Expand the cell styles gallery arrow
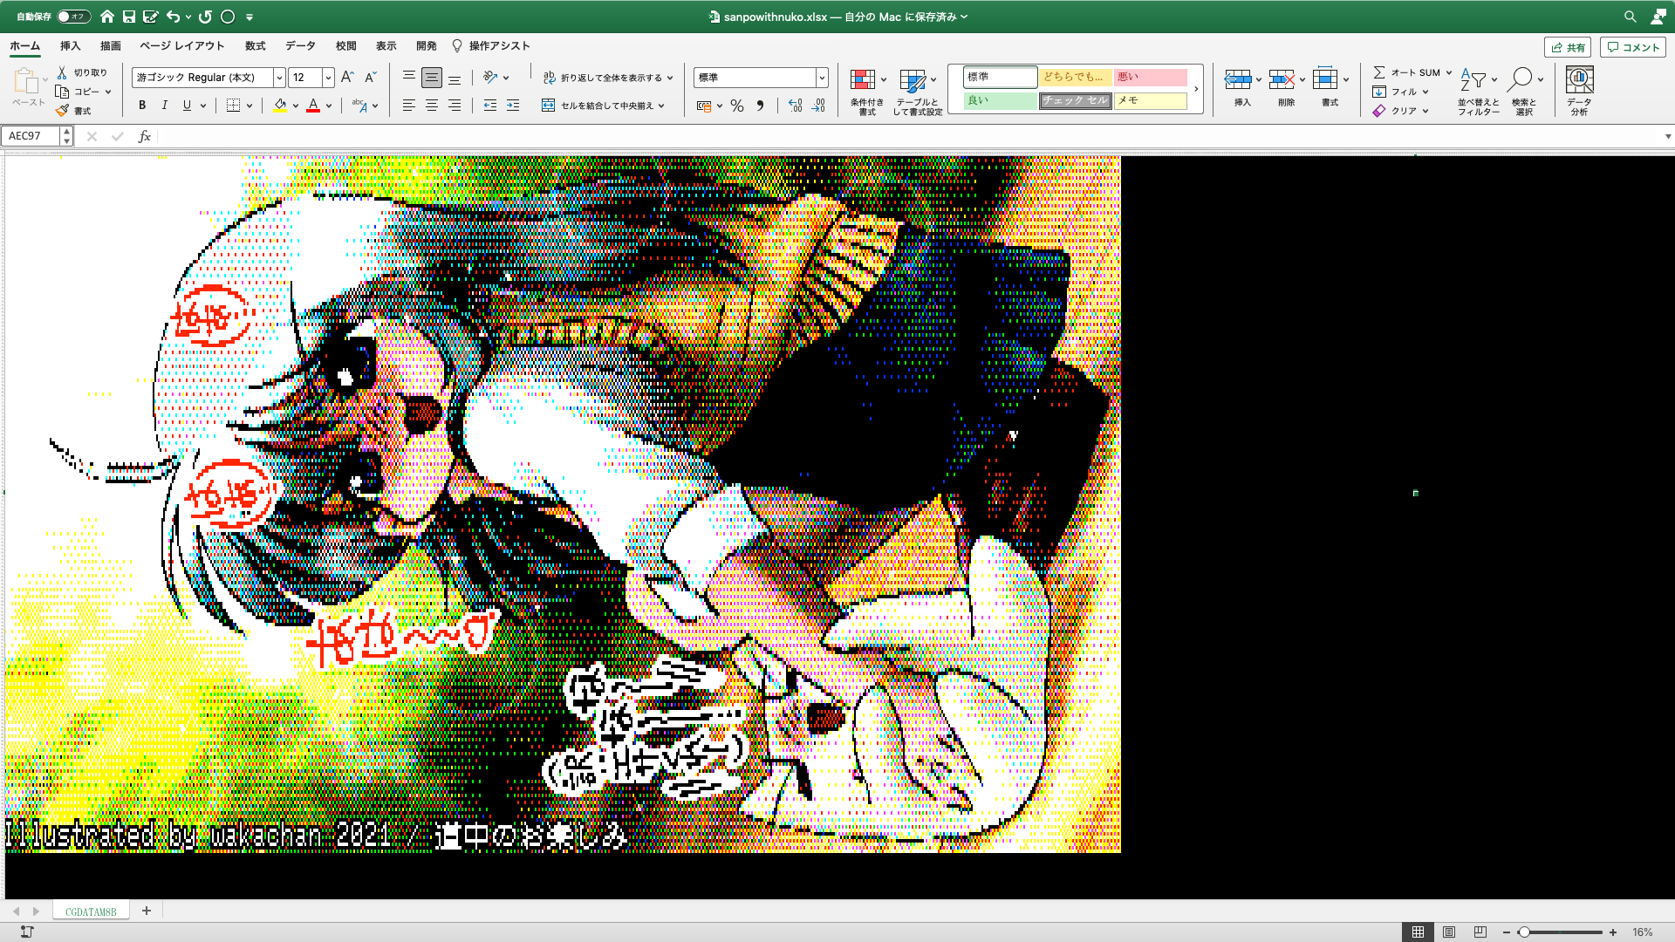The height and width of the screenshot is (942, 1675). click(1196, 89)
